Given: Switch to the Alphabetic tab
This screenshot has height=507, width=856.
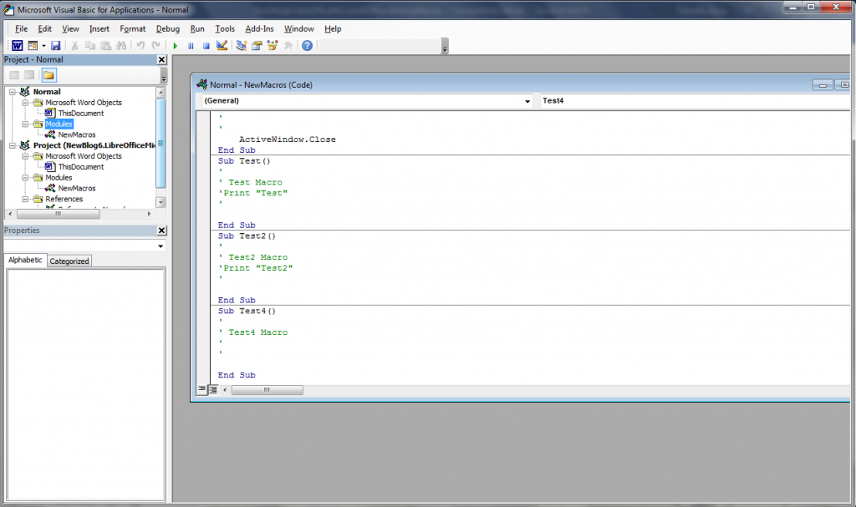Looking at the screenshot, I should click(25, 261).
